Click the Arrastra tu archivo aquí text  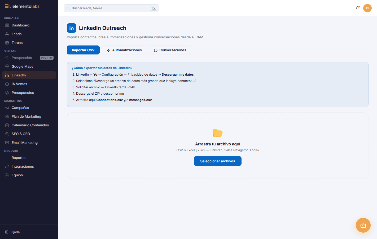click(x=218, y=144)
